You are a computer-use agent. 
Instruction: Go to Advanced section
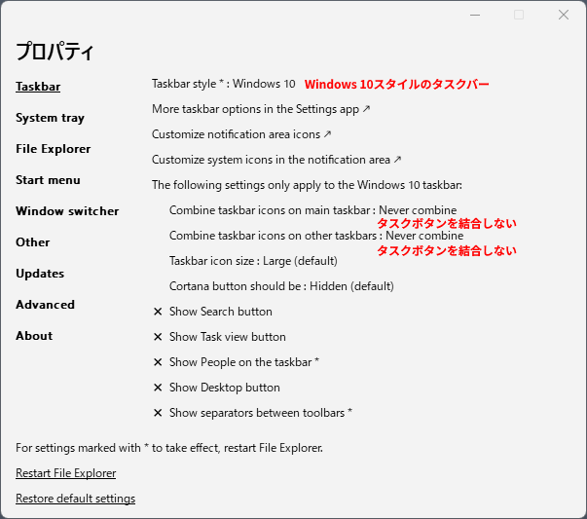[x=46, y=305]
